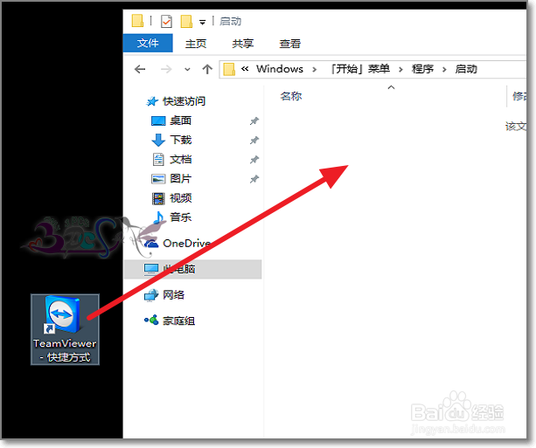This screenshot has height=448, width=536.
Task: Click the properties quick access icon
Action: (x=166, y=22)
